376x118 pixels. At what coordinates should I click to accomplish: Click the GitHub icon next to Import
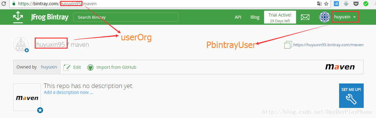point(90,67)
